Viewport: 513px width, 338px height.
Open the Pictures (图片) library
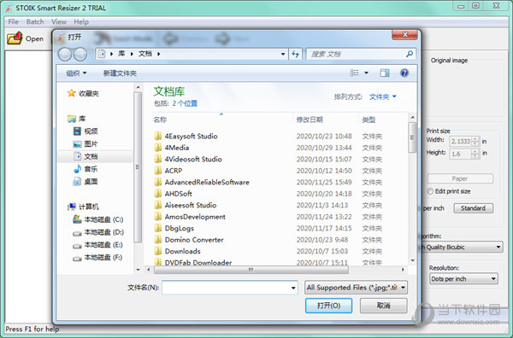pos(85,144)
